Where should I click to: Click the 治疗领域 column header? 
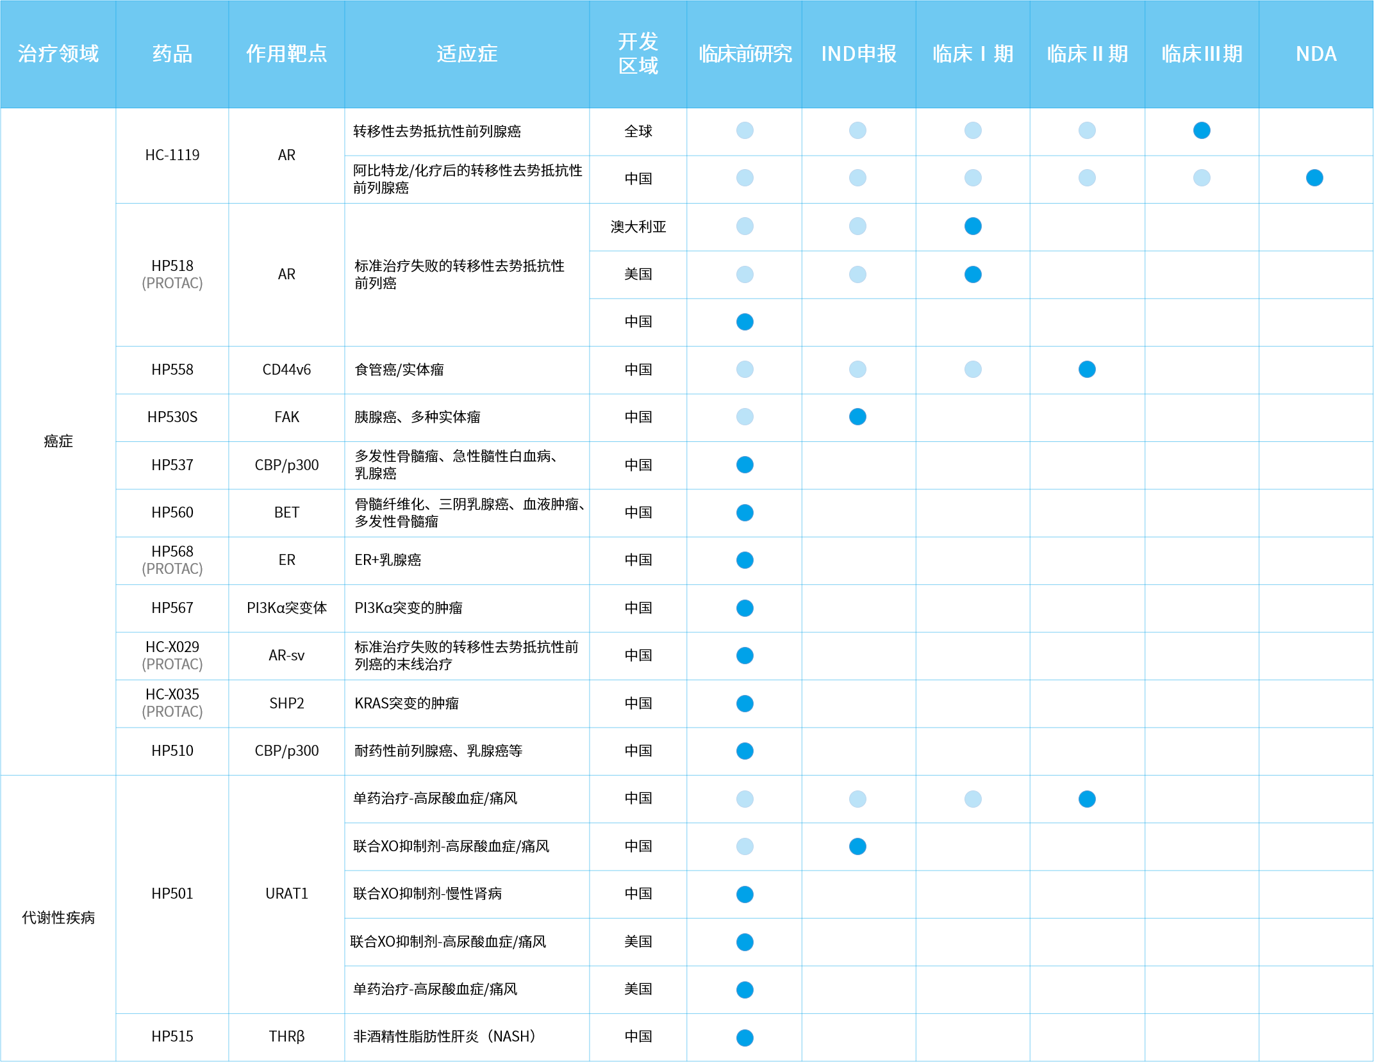tap(58, 54)
